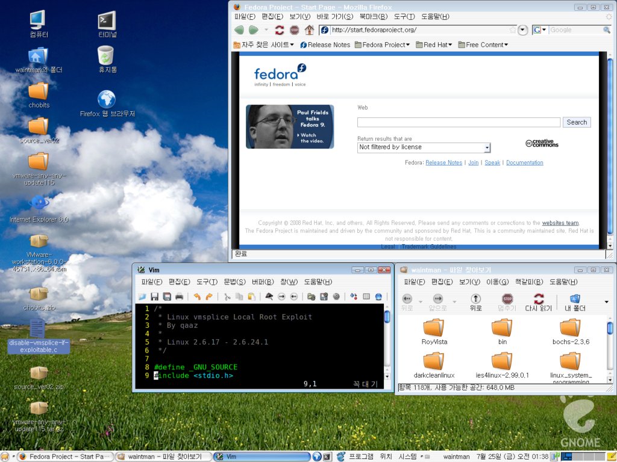Image resolution: width=617 pixels, height=462 pixels.
Task: Click the websites team link
Action: click(560, 223)
